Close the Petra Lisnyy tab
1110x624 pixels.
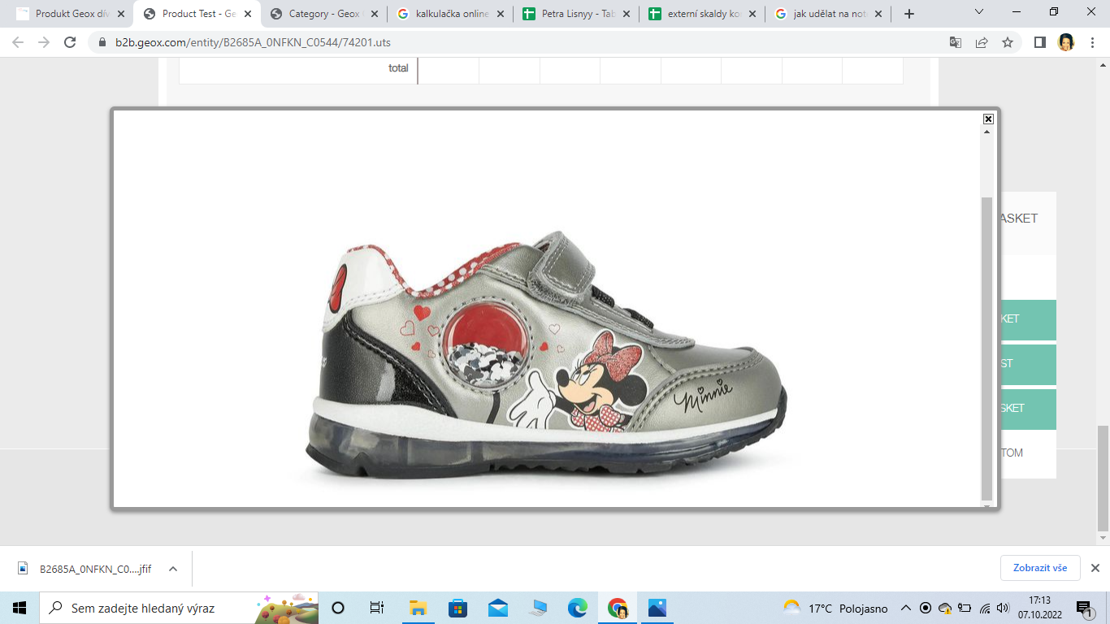pyautogui.click(x=626, y=14)
